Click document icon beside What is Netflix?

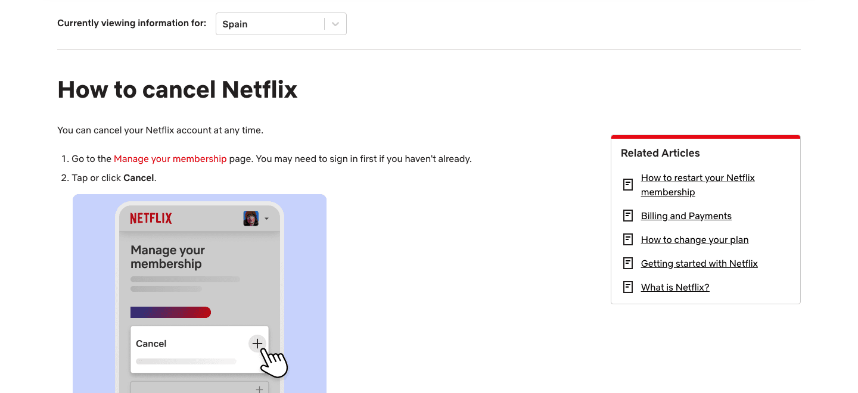[x=627, y=287]
